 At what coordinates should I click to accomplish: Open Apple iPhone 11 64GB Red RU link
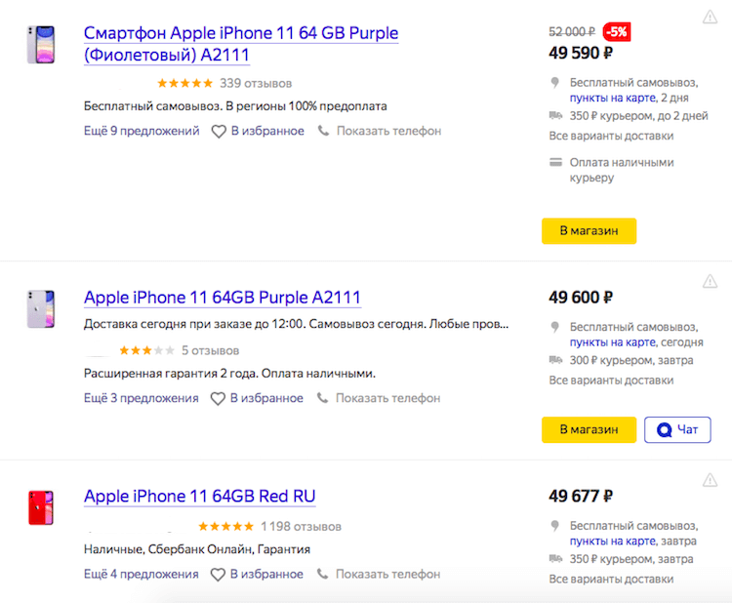pyautogui.click(x=200, y=496)
